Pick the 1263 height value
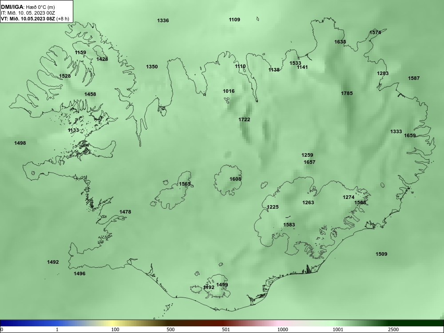The width and height of the screenshot is (444, 333). (308, 202)
